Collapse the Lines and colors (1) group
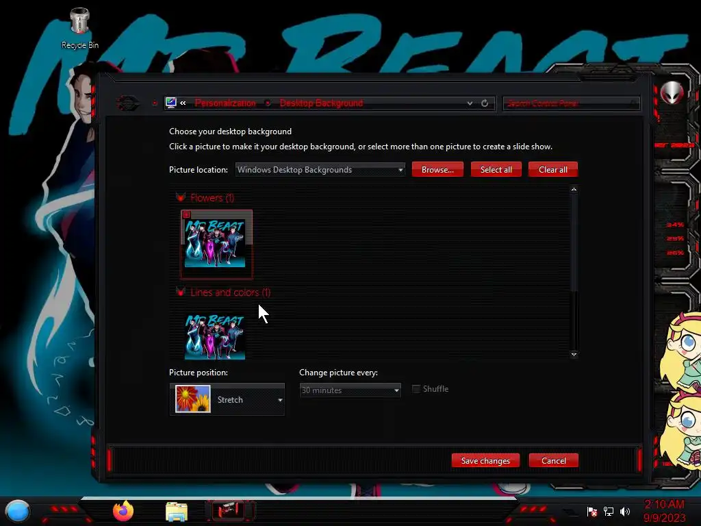The image size is (701, 526). (181, 292)
